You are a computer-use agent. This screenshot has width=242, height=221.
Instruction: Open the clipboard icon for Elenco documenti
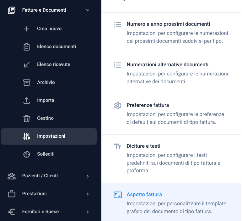coord(27,47)
